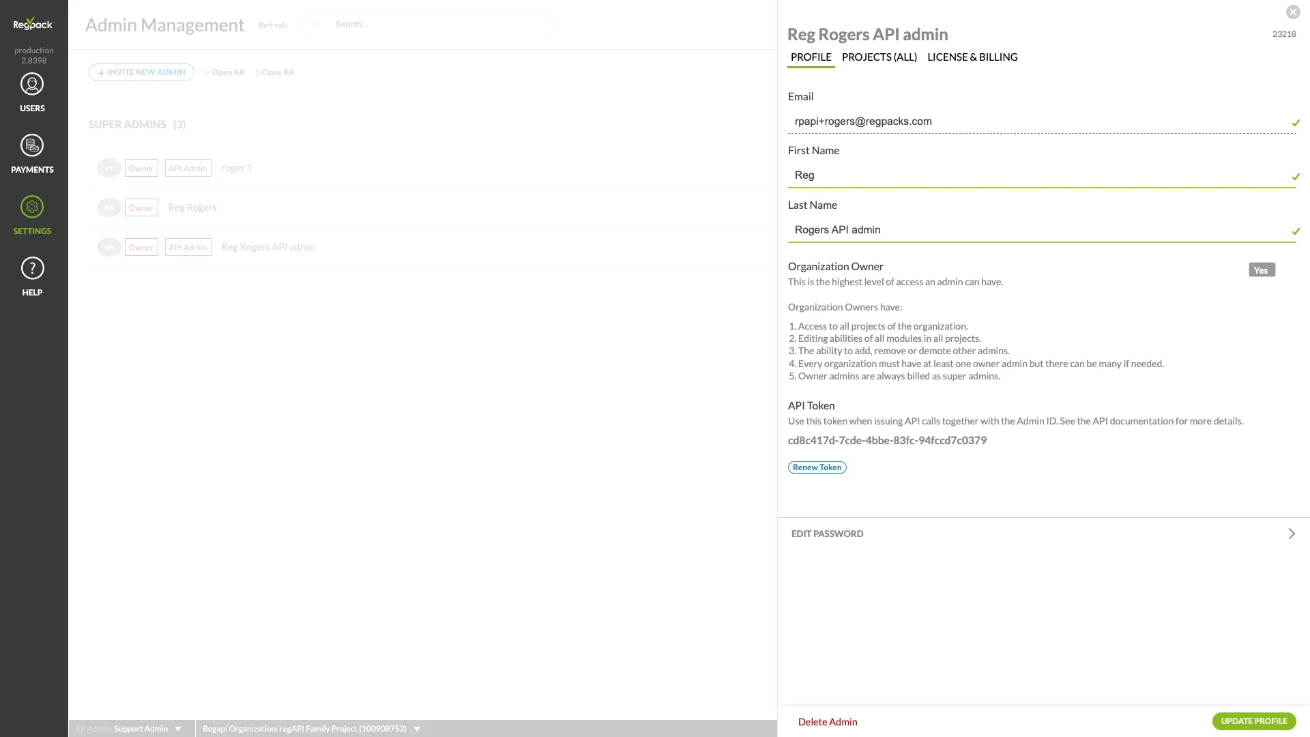The height and width of the screenshot is (737, 1310).
Task: Open the Users section icon
Action: click(x=32, y=85)
